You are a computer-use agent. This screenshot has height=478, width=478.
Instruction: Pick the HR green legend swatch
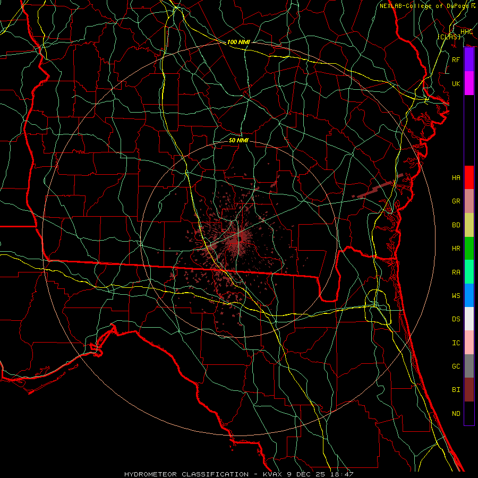point(469,249)
